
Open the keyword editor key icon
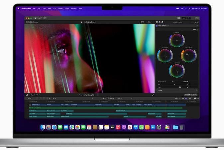coord(40,18)
